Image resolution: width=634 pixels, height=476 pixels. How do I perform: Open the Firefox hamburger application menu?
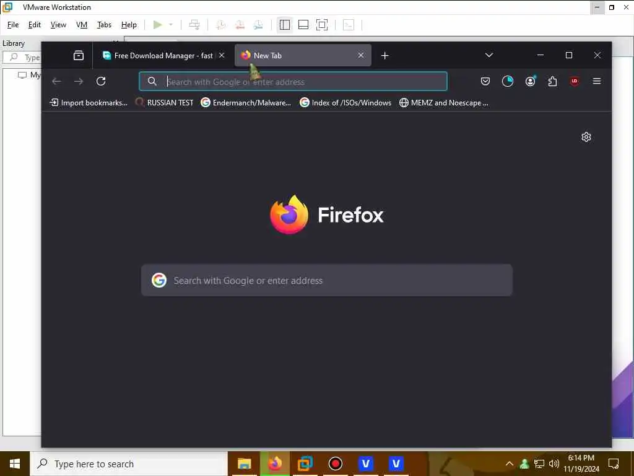[x=597, y=81]
